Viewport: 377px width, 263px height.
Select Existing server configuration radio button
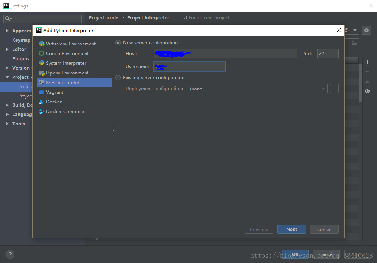[118, 78]
